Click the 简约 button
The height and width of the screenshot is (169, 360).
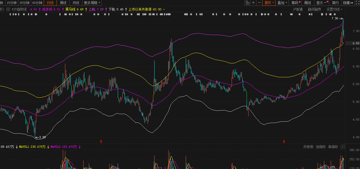pyautogui.click(x=335, y=3)
